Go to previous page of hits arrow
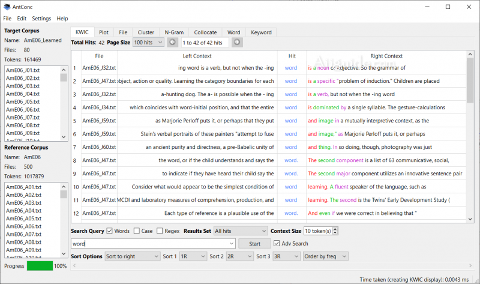This screenshot has height=284, width=480. [x=173, y=42]
